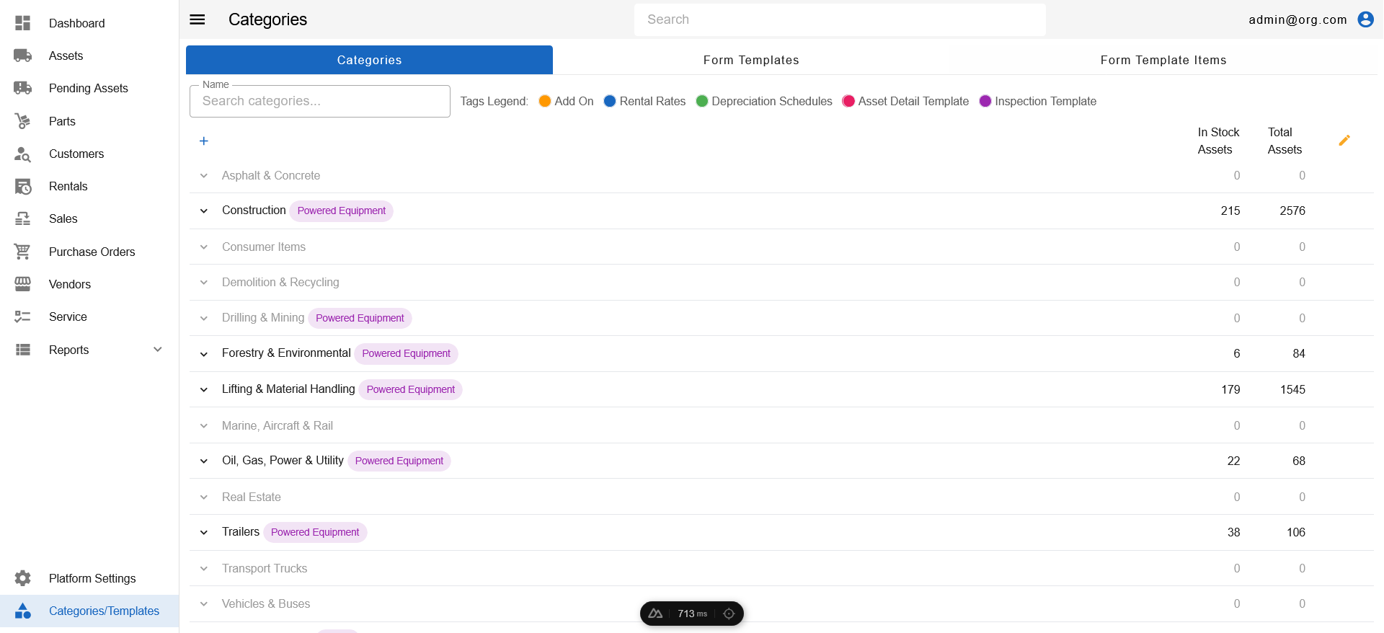
Task: Click the orange Add On legend dot
Action: tap(545, 101)
